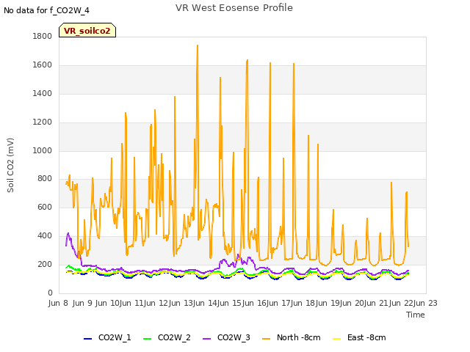The width and height of the screenshot is (470, 352).
Task: Click the 200 y-axis tick label
Action: coord(45,264)
